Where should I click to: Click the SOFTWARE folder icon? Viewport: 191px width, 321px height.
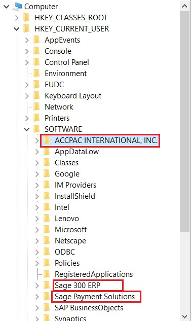[36, 129]
